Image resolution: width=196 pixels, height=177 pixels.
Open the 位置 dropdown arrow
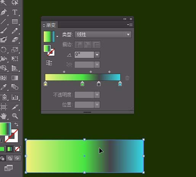pos(97,105)
